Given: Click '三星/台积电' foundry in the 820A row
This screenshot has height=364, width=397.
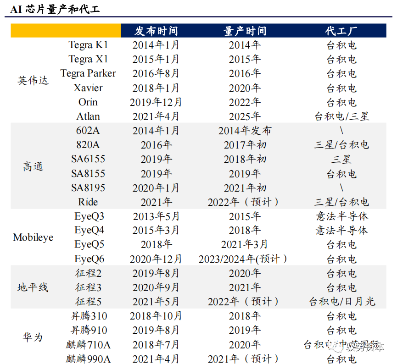Looking at the screenshot, I should coord(341,145).
